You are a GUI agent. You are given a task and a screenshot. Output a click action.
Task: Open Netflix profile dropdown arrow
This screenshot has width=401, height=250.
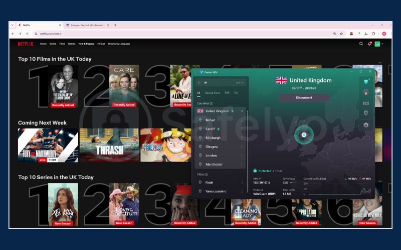click(x=382, y=44)
